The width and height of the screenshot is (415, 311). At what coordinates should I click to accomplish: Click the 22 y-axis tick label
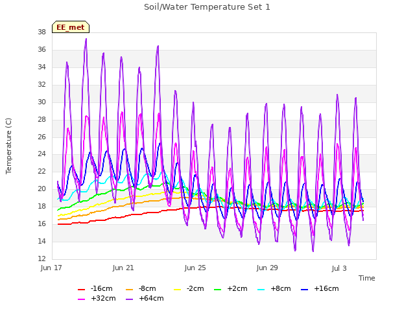click(41, 171)
